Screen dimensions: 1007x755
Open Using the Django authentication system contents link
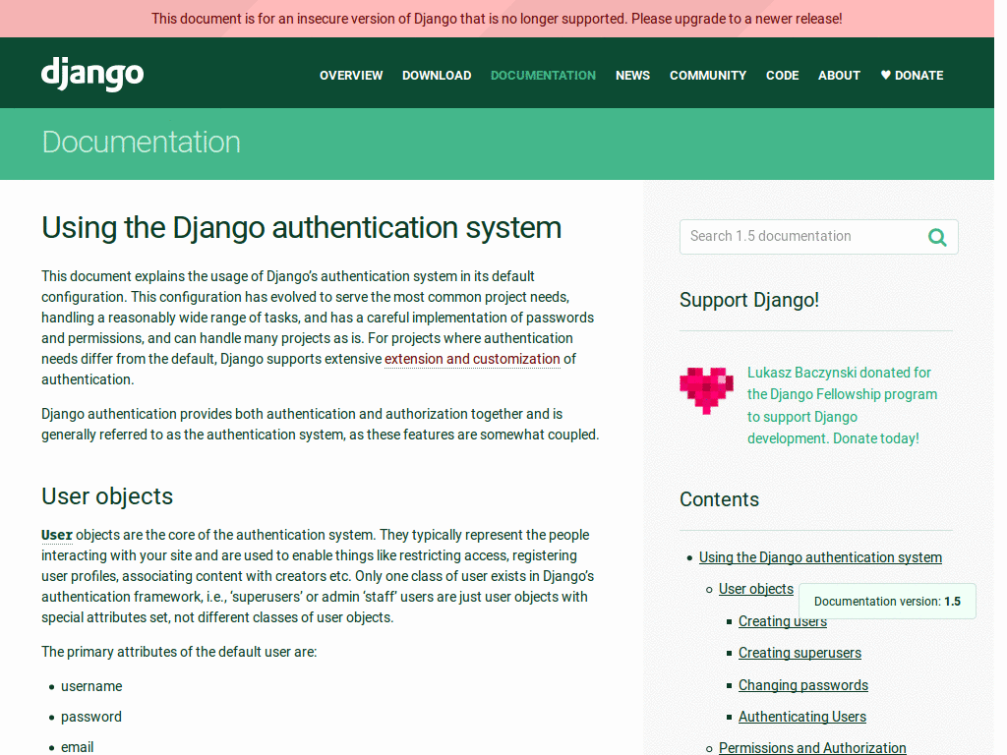click(820, 557)
